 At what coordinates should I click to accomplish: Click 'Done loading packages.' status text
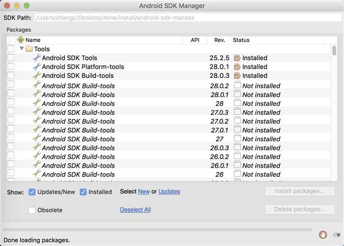point(37,240)
